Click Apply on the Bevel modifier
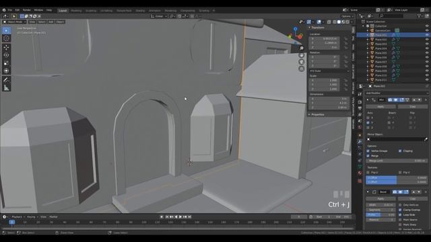 [x=380, y=199]
